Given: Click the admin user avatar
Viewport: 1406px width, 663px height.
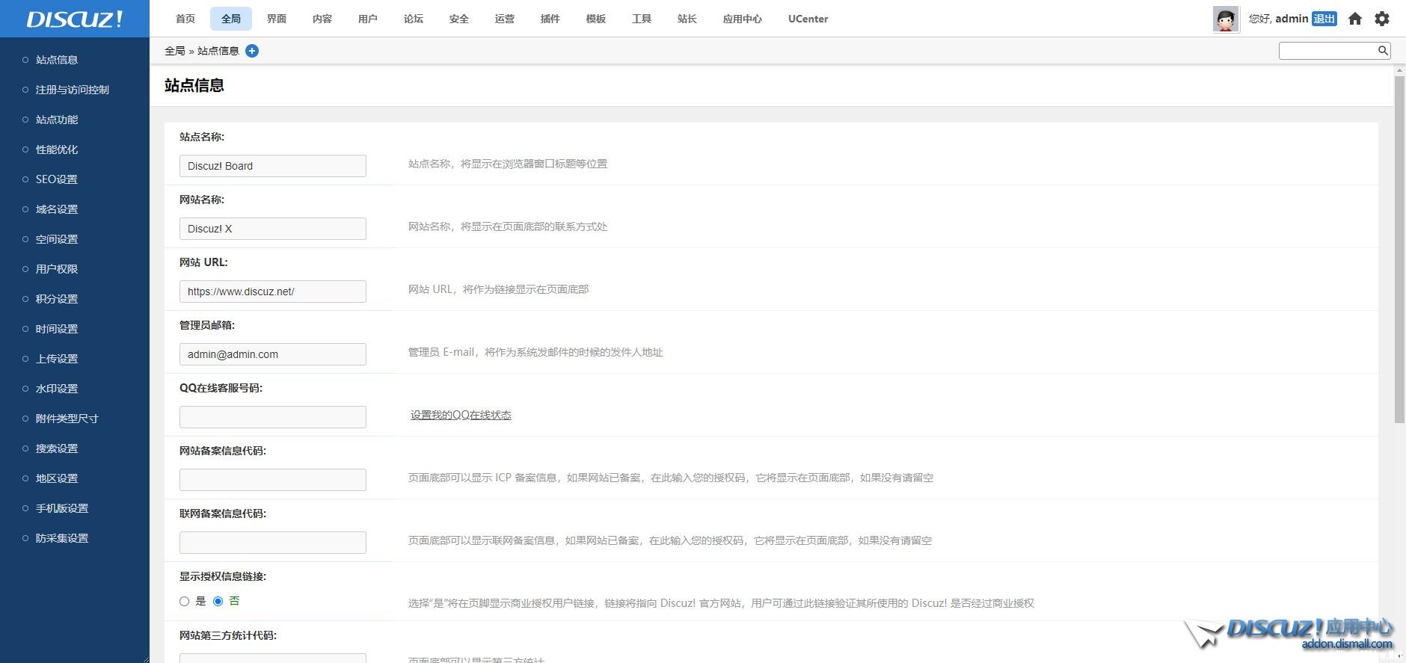Looking at the screenshot, I should click(1225, 19).
